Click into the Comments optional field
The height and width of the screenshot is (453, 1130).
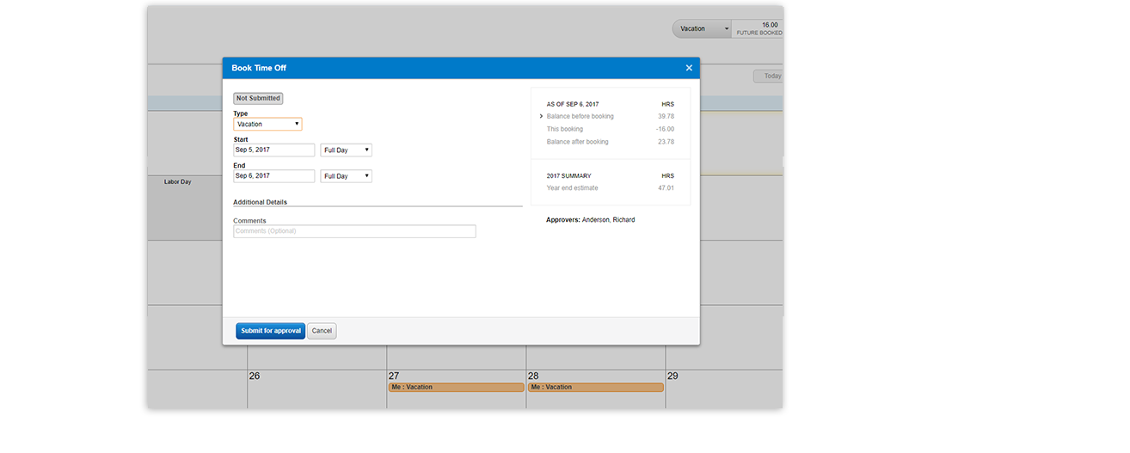[x=354, y=231]
